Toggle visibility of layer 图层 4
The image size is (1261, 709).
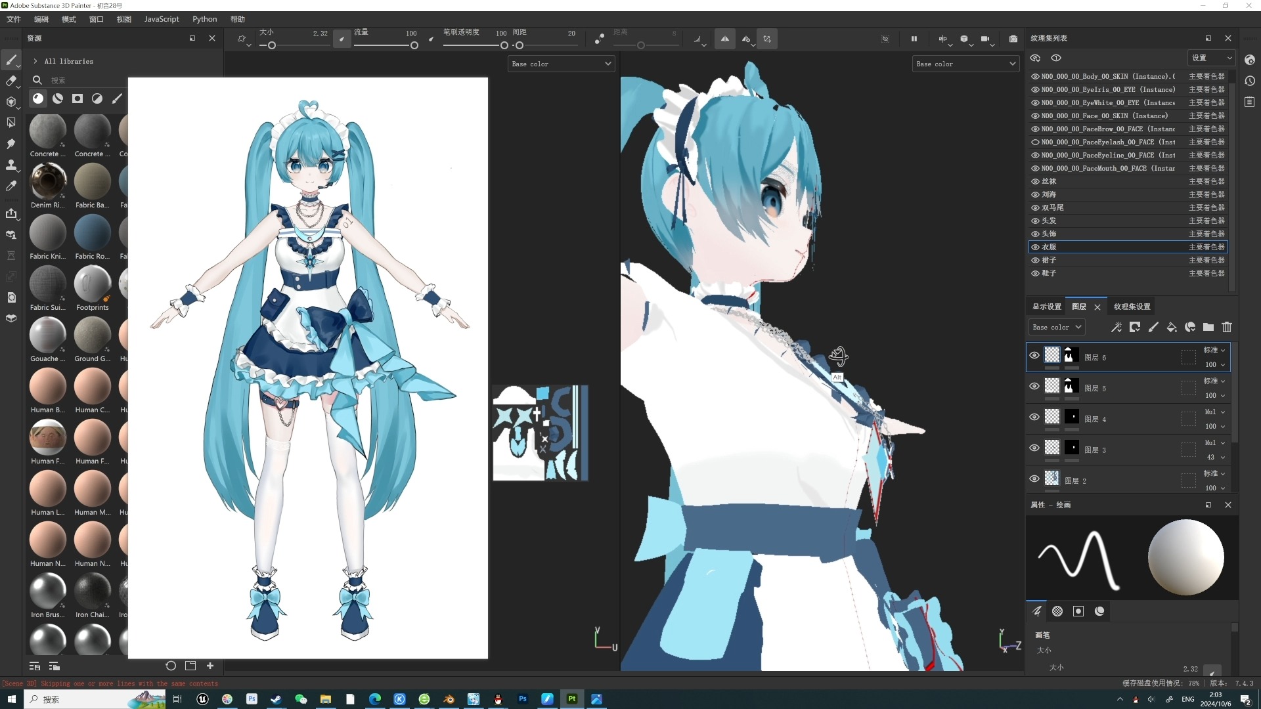[1034, 418]
